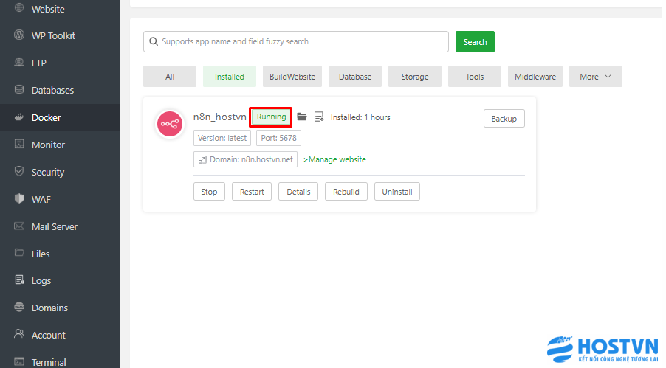Navigate to Security settings
666x368 pixels.
48,173
